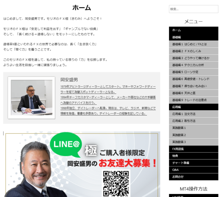This screenshot has height=197, width=219.
Task: Open 応用編 2 取引方法
Action: point(194,121)
